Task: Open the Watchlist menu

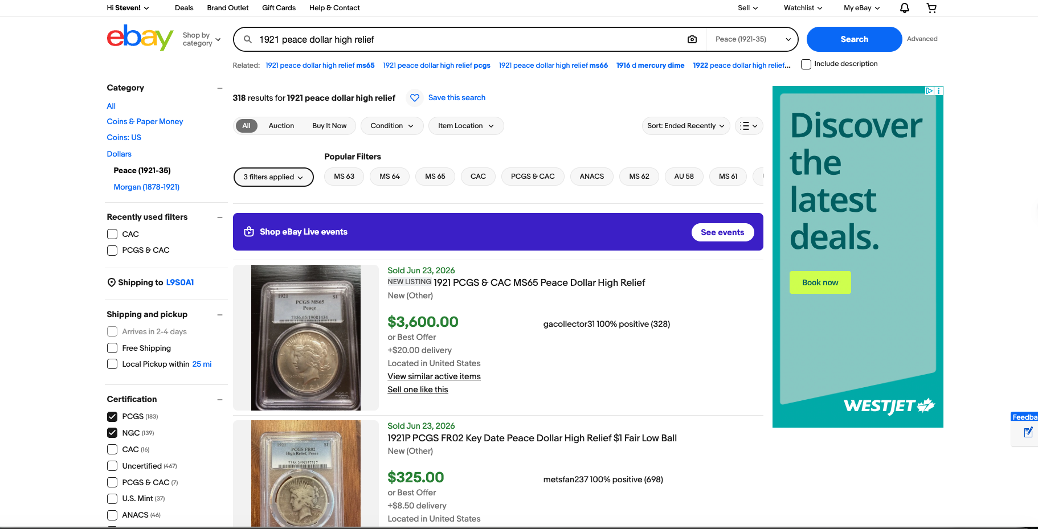Action: [x=803, y=8]
